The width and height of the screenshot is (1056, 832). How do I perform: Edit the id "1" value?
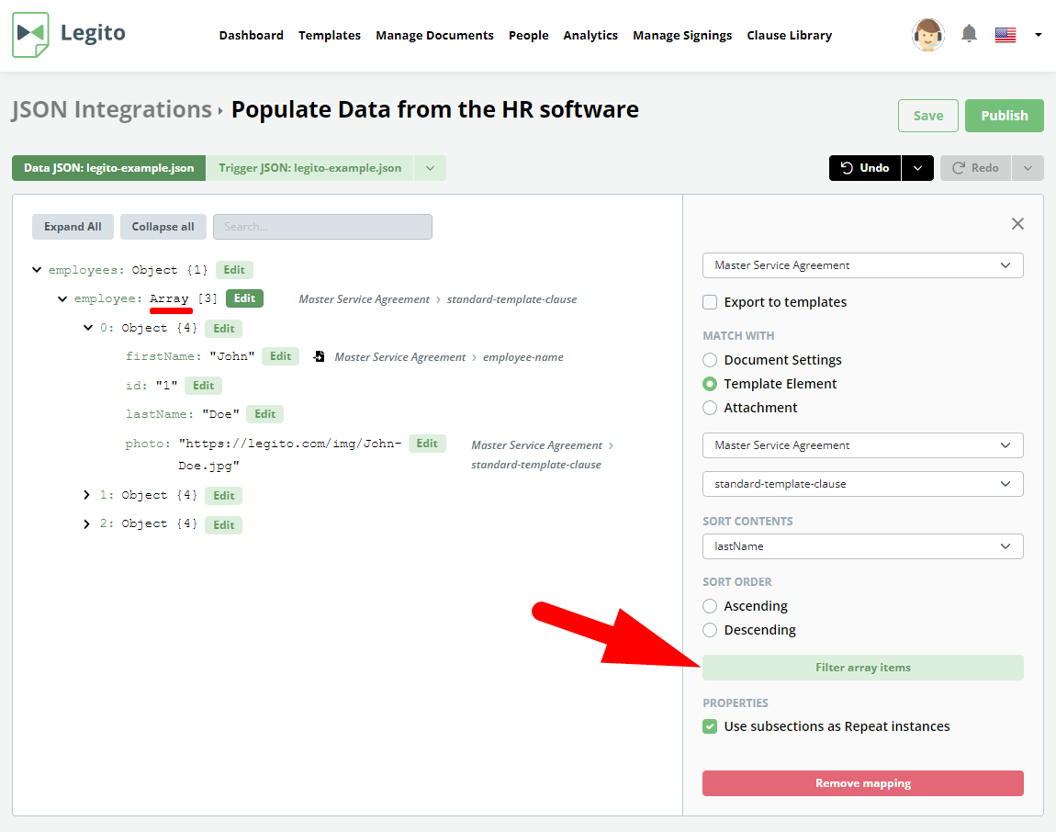pyautogui.click(x=203, y=386)
